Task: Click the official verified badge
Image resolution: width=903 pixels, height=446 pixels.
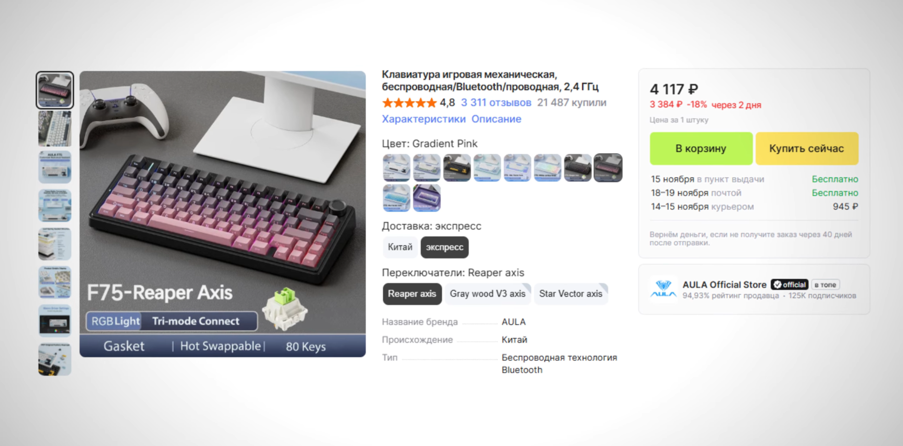Action: pyautogui.click(x=790, y=285)
